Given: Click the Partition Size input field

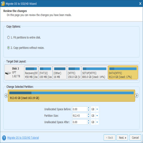Looking at the screenshot, I should click(x=80, y=116).
